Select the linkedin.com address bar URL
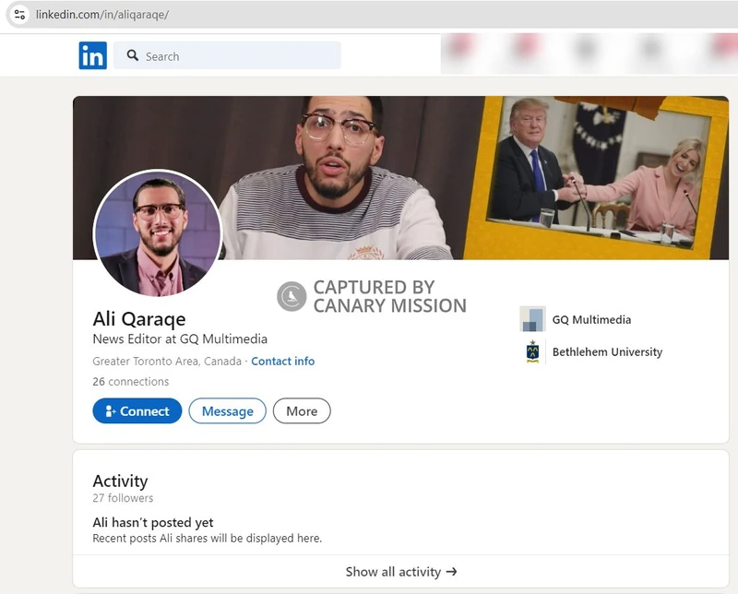The height and width of the screenshot is (594, 738). [x=102, y=15]
